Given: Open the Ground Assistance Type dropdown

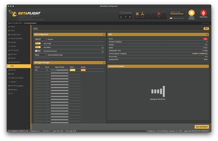Looking at the screenshot, I should click(41, 55).
